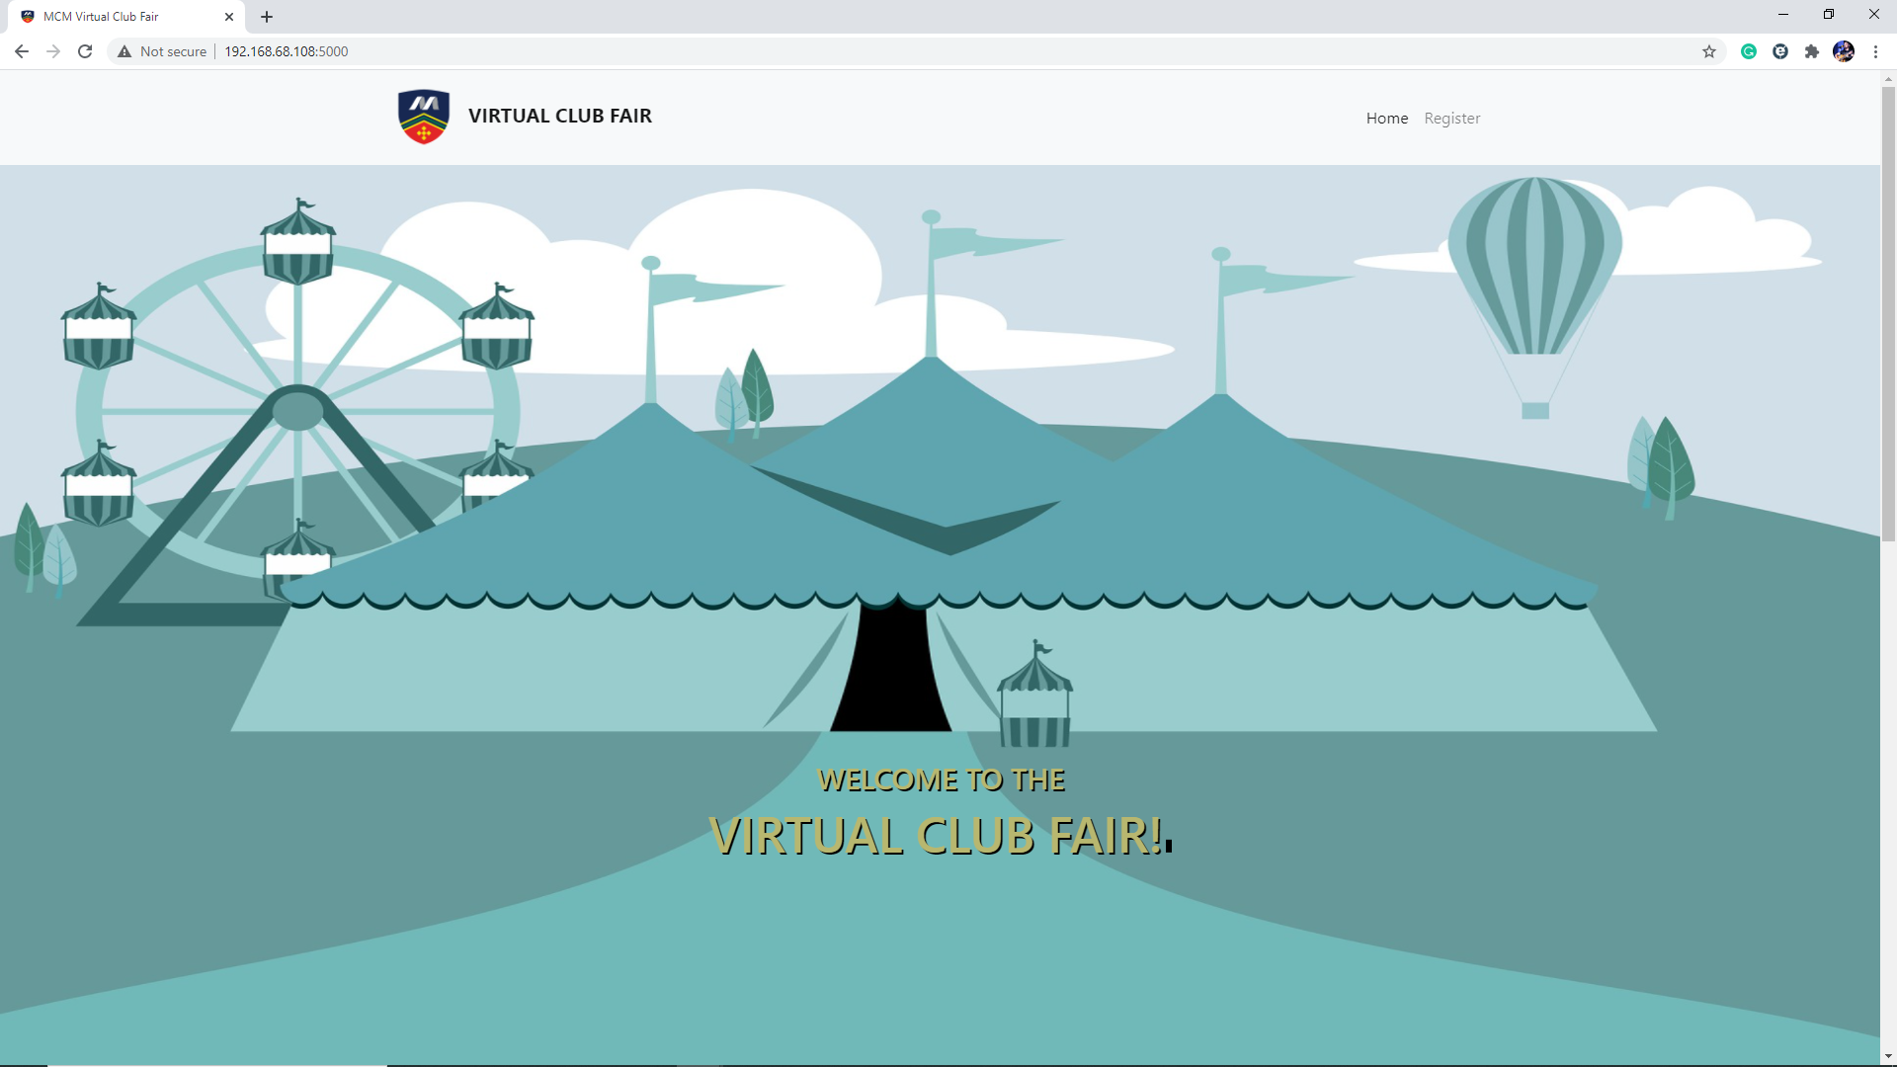Select the browser profile avatar icon

(x=1844, y=51)
